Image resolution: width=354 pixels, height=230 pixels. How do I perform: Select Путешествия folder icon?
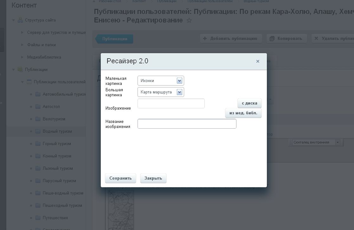pos(38,218)
